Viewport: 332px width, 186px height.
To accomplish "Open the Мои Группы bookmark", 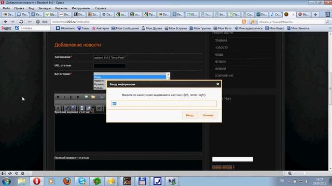I will pos(200,28).
